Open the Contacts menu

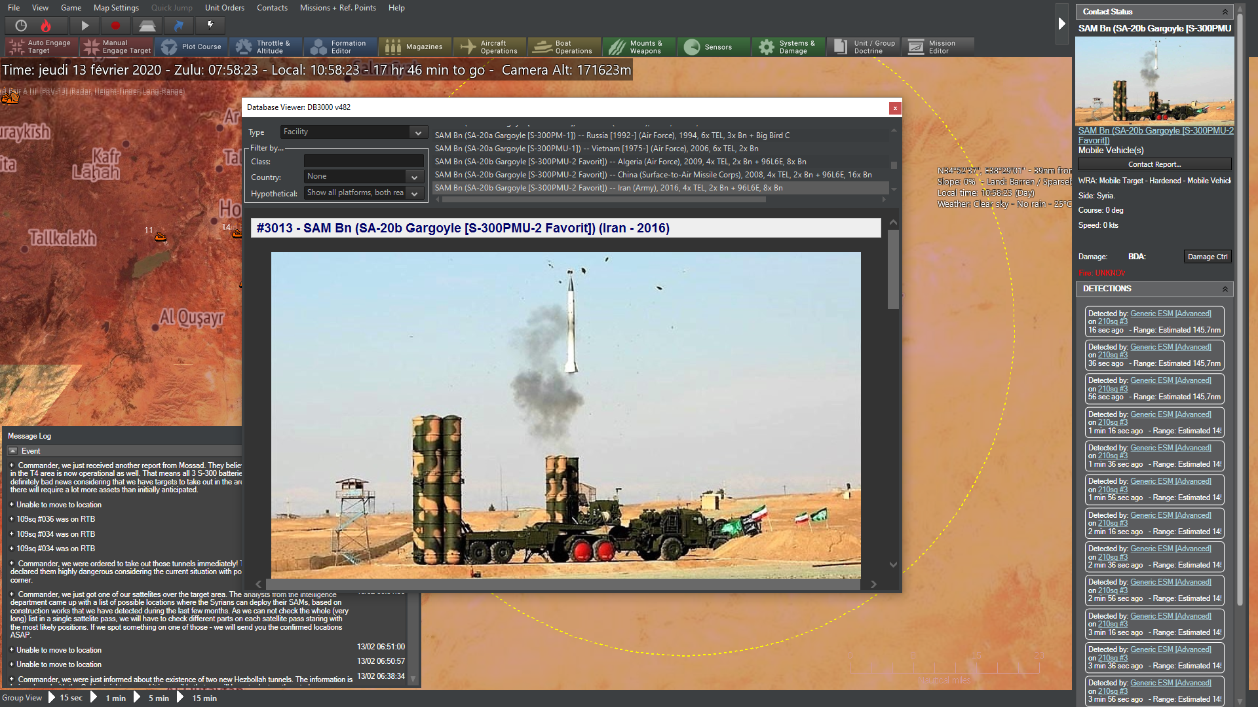[272, 8]
